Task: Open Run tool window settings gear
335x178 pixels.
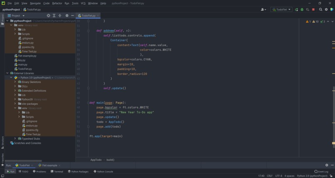Action: (327, 165)
